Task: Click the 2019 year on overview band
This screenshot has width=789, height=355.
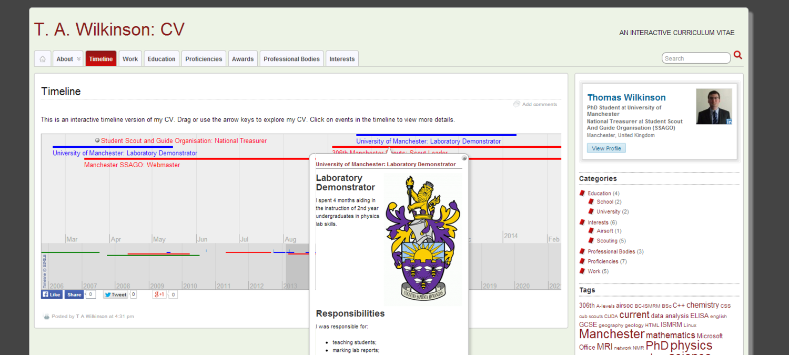Action: click(x=490, y=286)
